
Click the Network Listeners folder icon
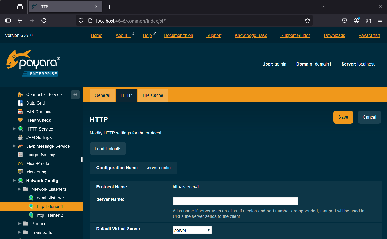(26, 189)
